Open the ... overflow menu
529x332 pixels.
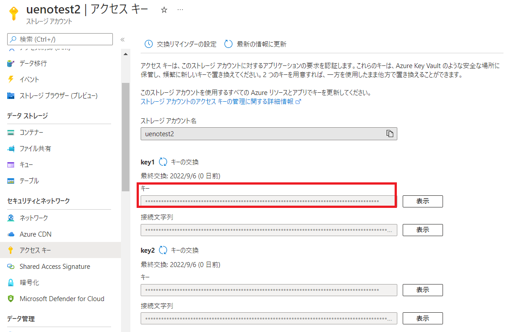pyautogui.click(x=180, y=9)
